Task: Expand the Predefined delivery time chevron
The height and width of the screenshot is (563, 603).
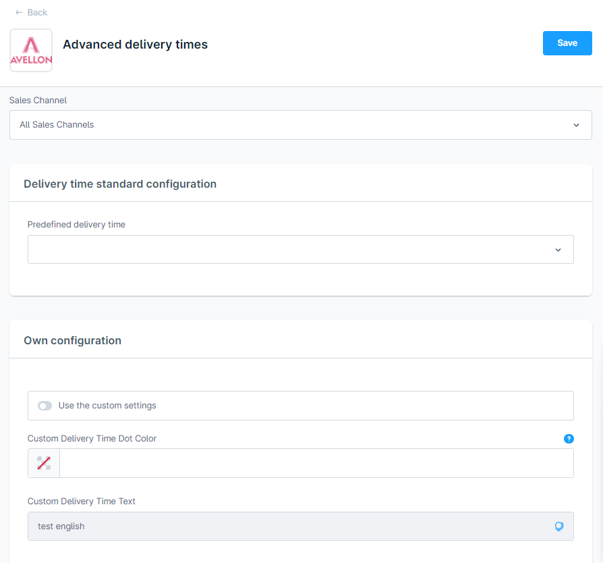Action: (558, 250)
